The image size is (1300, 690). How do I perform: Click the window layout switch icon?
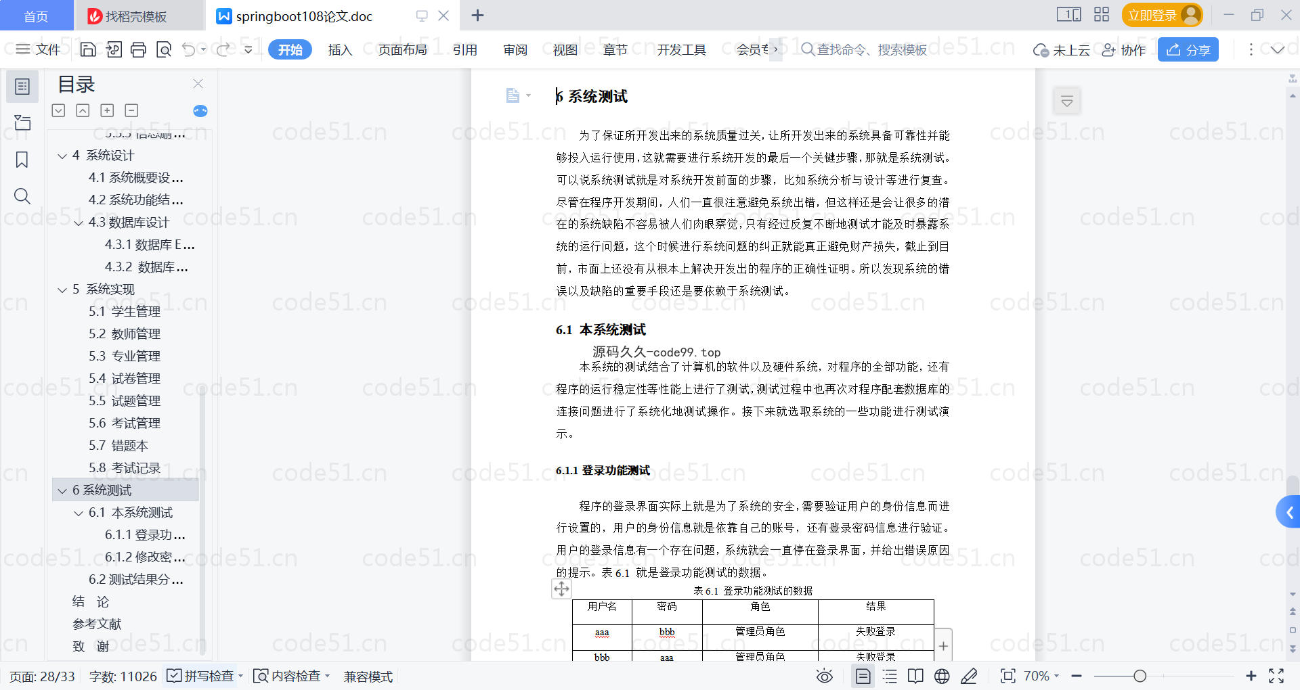click(x=1069, y=14)
